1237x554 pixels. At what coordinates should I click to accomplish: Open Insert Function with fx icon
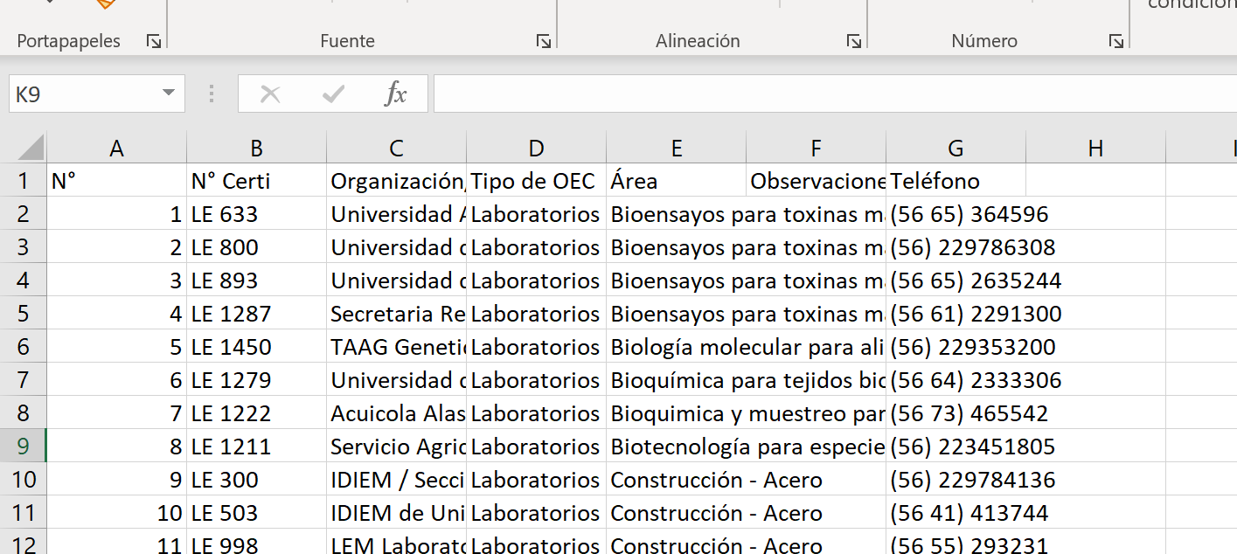pyautogui.click(x=396, y=94)
